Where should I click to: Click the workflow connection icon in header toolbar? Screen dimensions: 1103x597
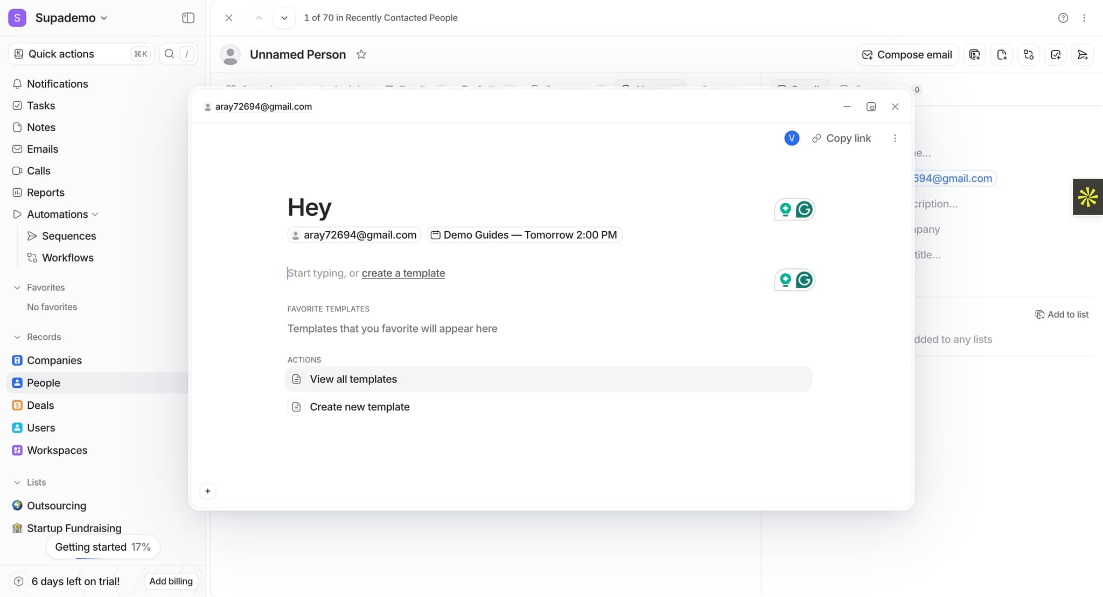pyautogui.click(x=1028, y=54)
